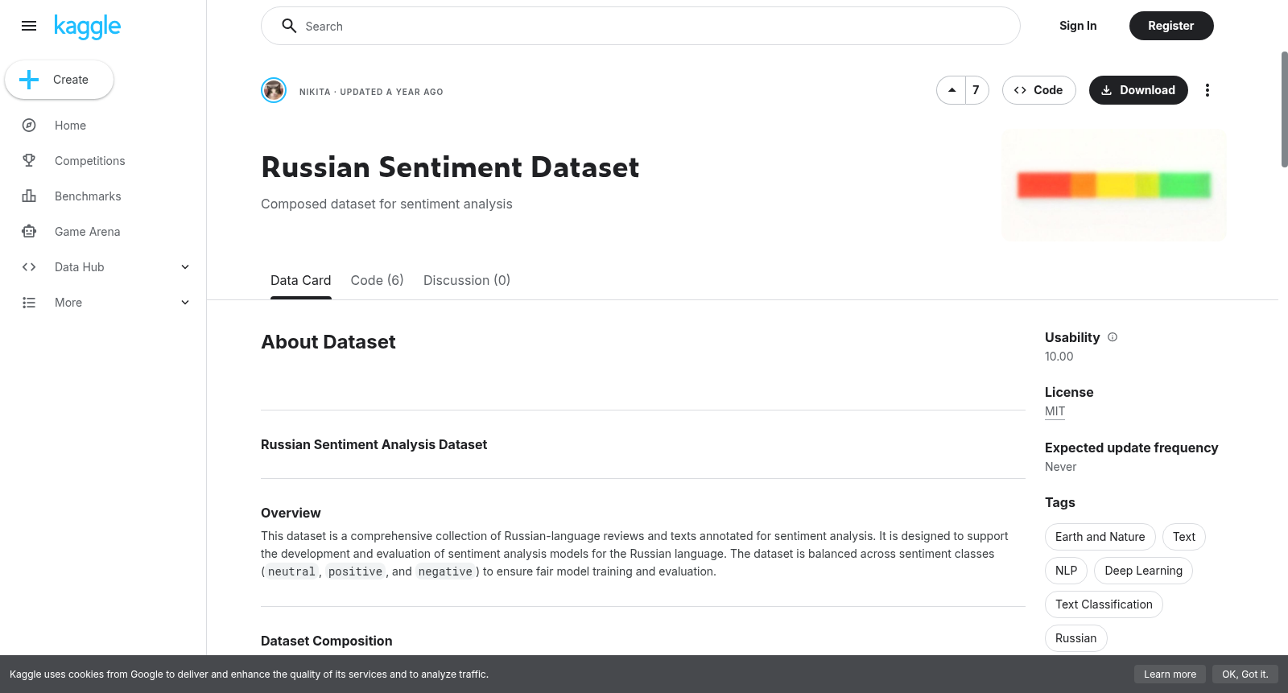Click the Dataset Composition heading
The image size is (1288, 693).
coord(326,641)
